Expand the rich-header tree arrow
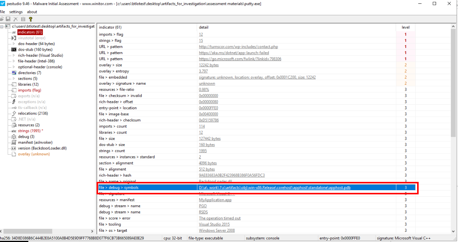 point(14,55)
